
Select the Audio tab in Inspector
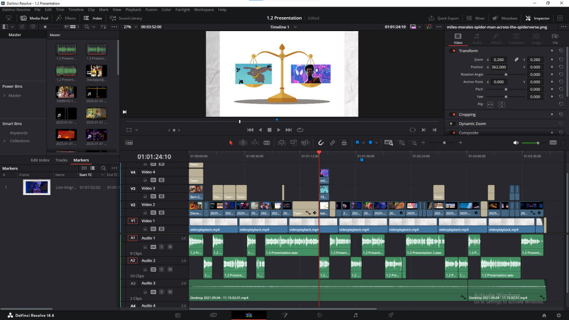(477, 38)
